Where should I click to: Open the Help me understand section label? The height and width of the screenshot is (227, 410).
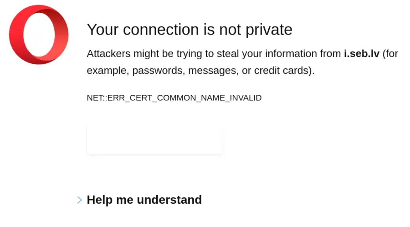click(144, 200)
